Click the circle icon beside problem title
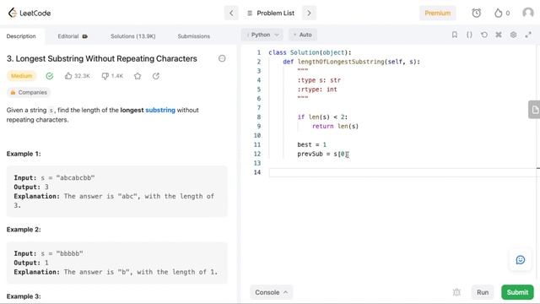Viewport: 540px width, 304px height. pos(222,58)
